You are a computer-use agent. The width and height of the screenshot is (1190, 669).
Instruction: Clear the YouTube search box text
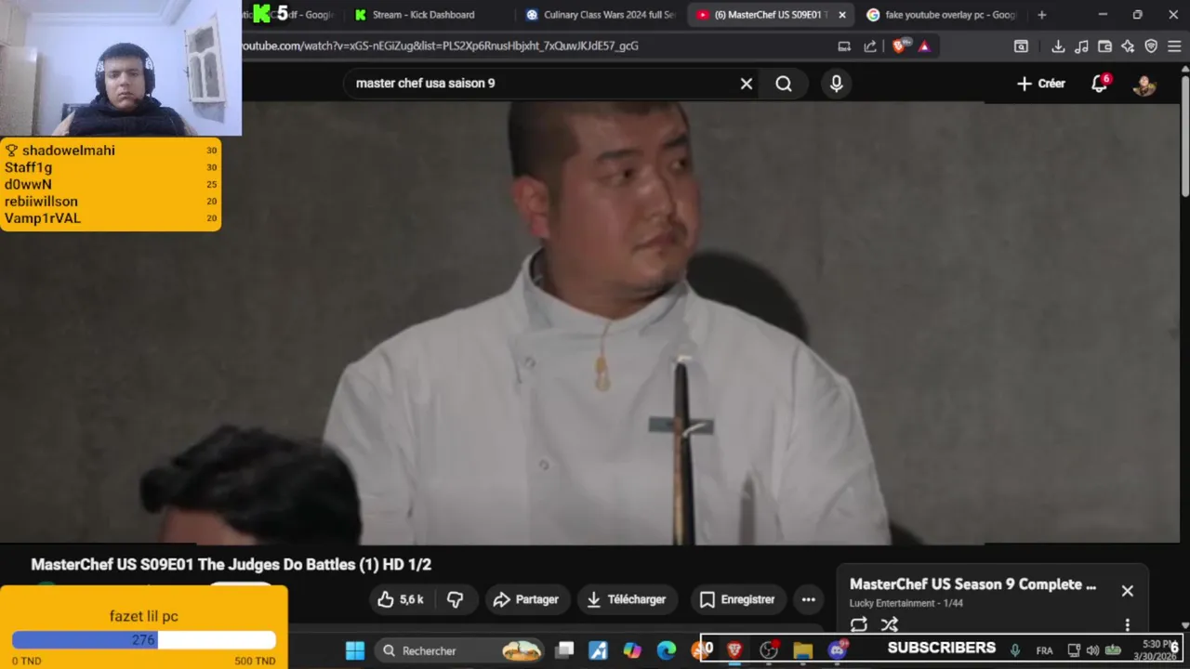pyautogui.click(x=746, y=84)
